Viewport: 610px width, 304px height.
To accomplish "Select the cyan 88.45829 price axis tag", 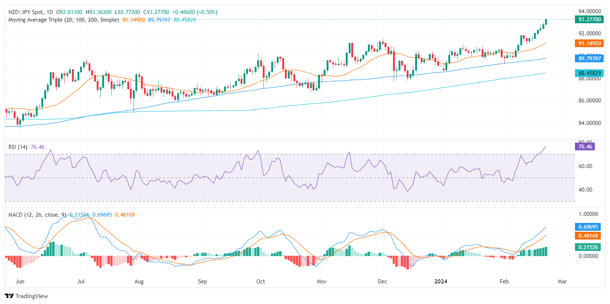I will coord(589,73).
